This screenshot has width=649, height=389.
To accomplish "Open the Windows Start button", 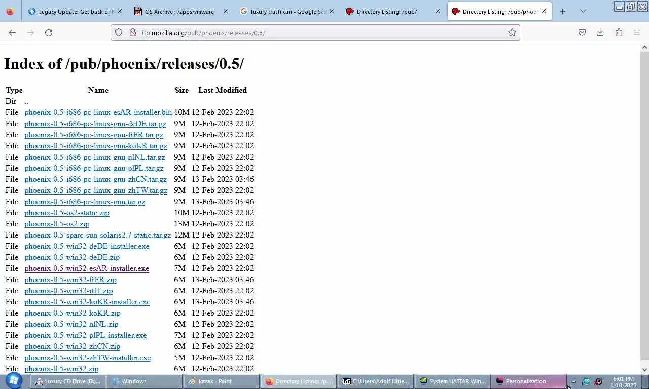I will pos(14,381).
